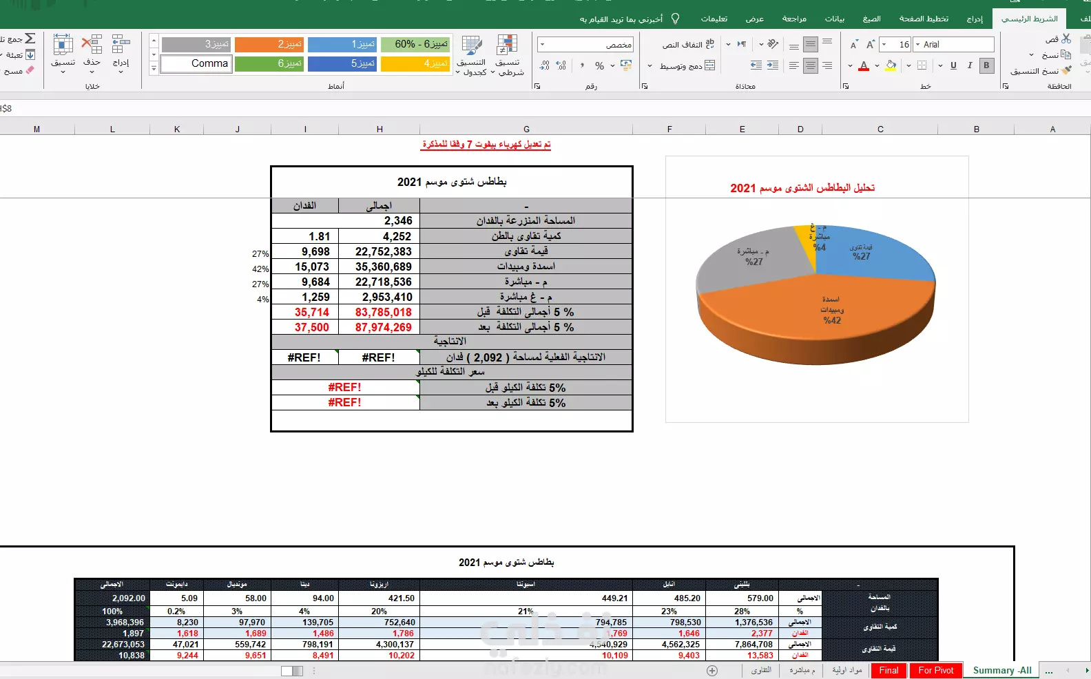Open the Page Layout (تخطيط الصفحة) tab
The height and width of the screenshot is (679, 1091).
(924, 19)
